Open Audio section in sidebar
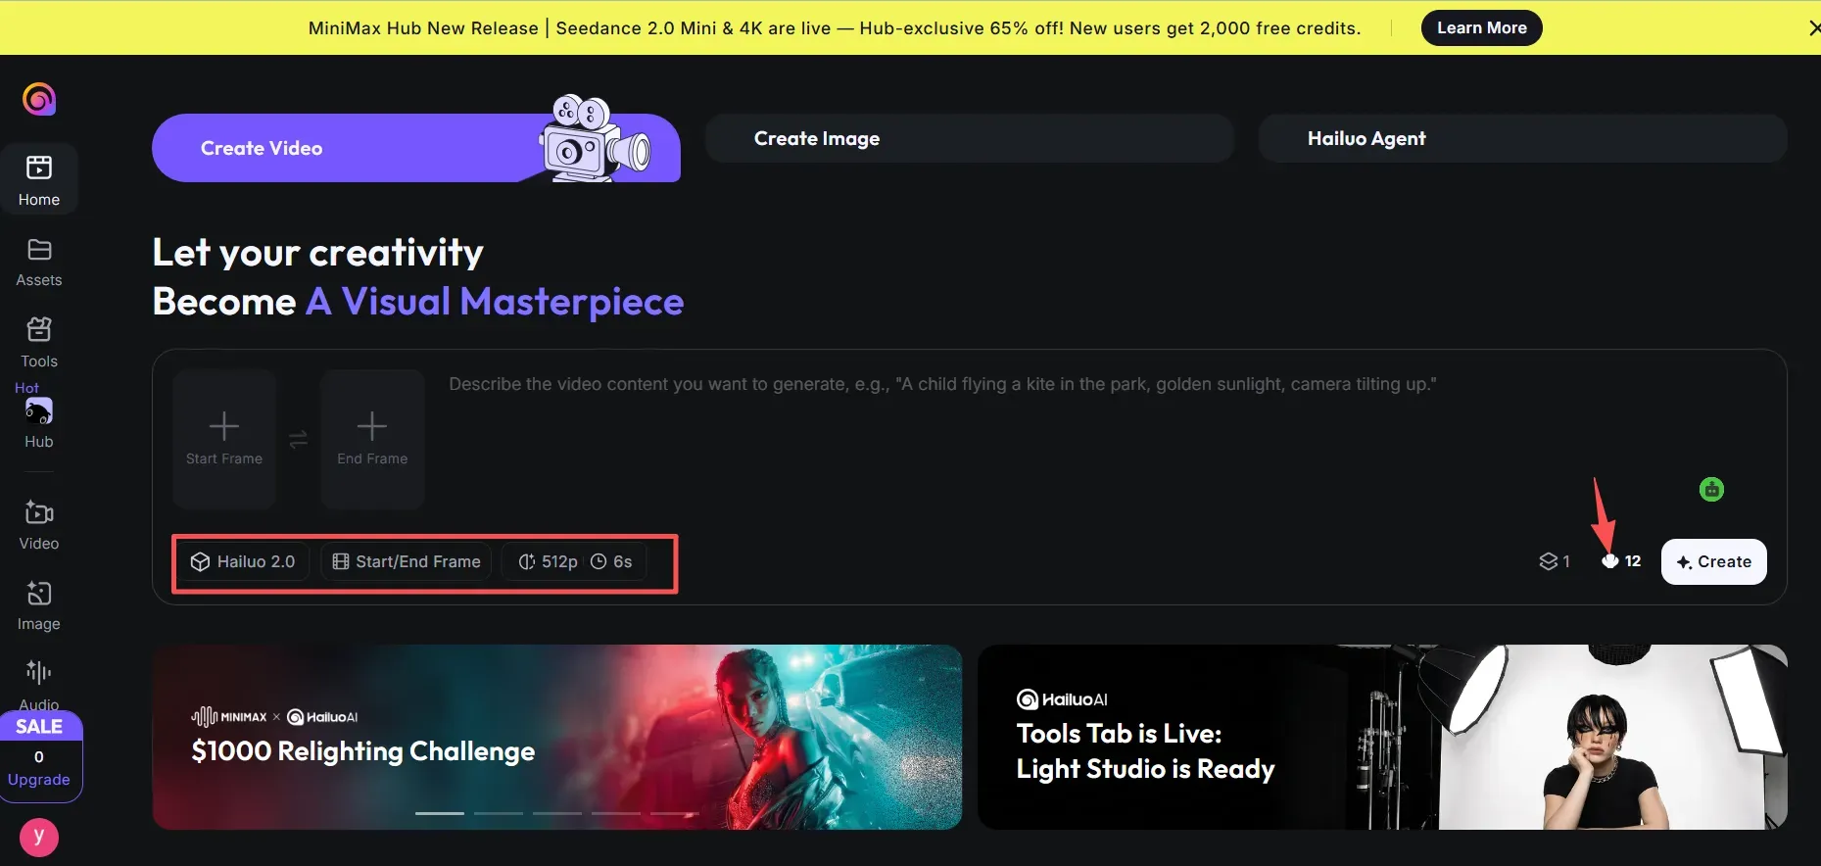Image resolution: width=1821 pixels, height=866 pixels. [39, 685]
